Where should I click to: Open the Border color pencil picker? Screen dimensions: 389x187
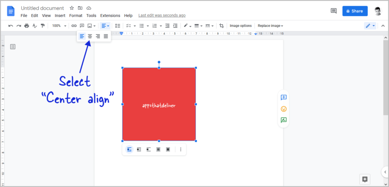(187, 26)
